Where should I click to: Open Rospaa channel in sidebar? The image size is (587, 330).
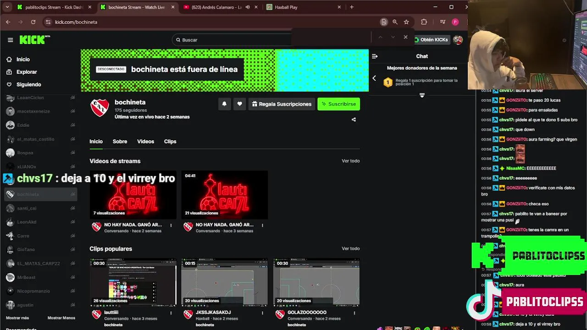pos(40,153)
